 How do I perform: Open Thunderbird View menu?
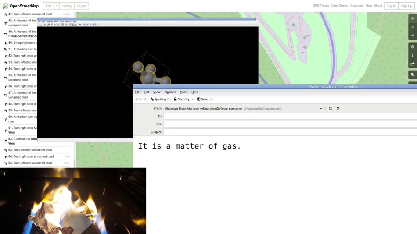pyautogui.click(x=157, y=92)
